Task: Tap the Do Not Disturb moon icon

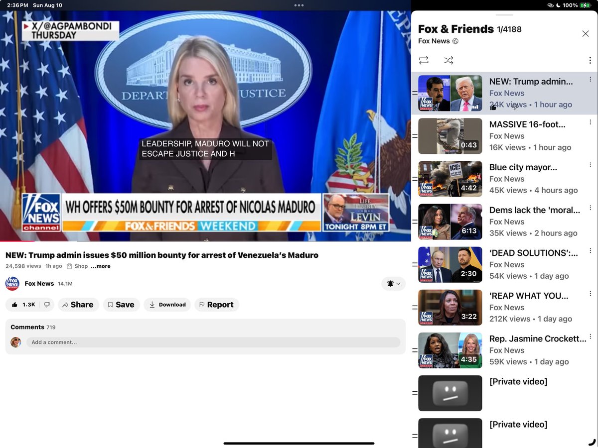Action: [558, 5]
